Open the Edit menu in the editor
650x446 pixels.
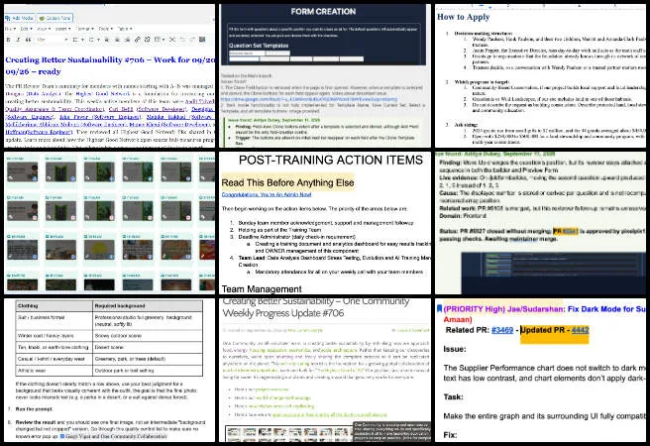pyautogui.click(x=26, y=29)
